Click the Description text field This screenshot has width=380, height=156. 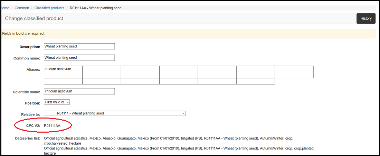click(79, 46)
